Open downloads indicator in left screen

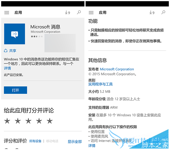67,12
